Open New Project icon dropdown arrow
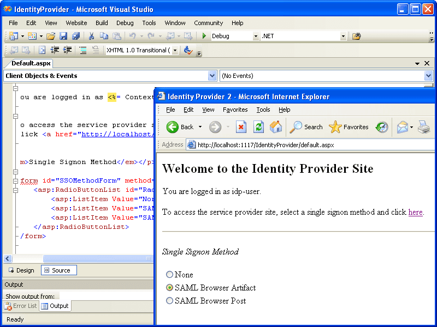 (22, 36)
